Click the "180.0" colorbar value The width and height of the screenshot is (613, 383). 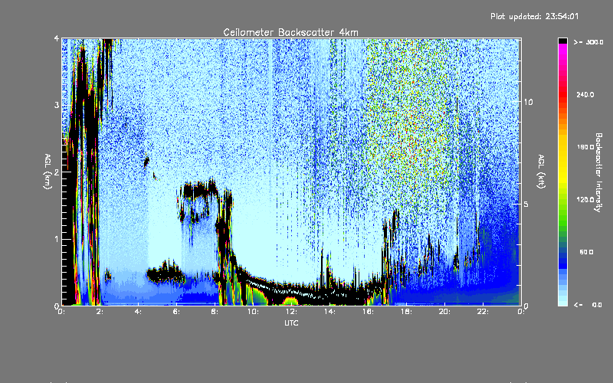(x=585, y=147)
